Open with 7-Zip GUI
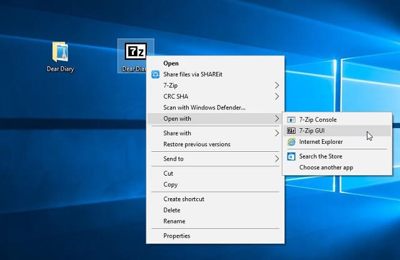Viewport: 400px width, 260px height. coord(337,131)
